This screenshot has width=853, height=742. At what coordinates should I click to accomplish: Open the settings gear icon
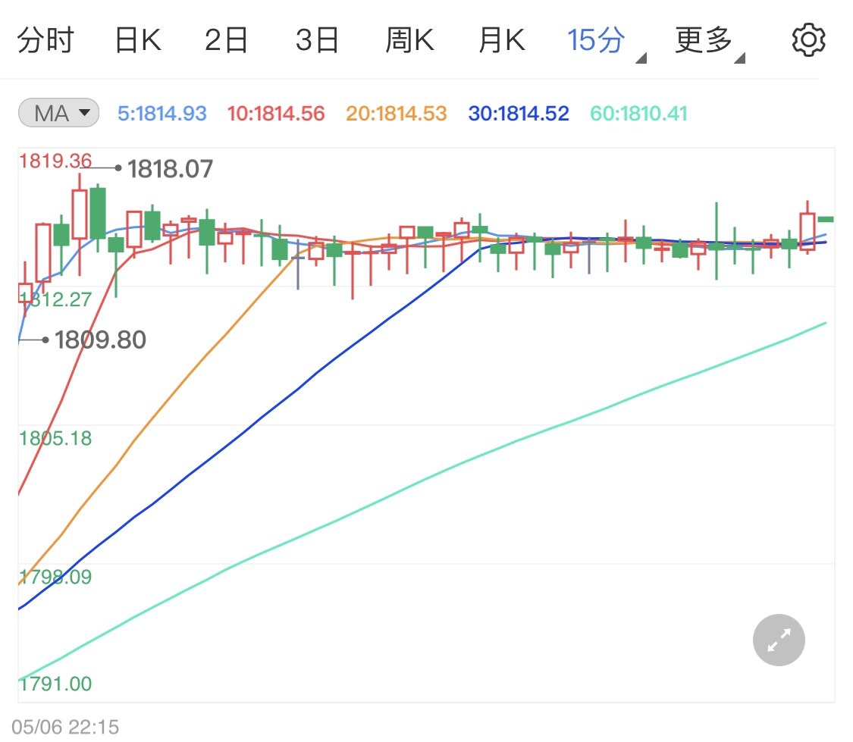coord(809,39)
